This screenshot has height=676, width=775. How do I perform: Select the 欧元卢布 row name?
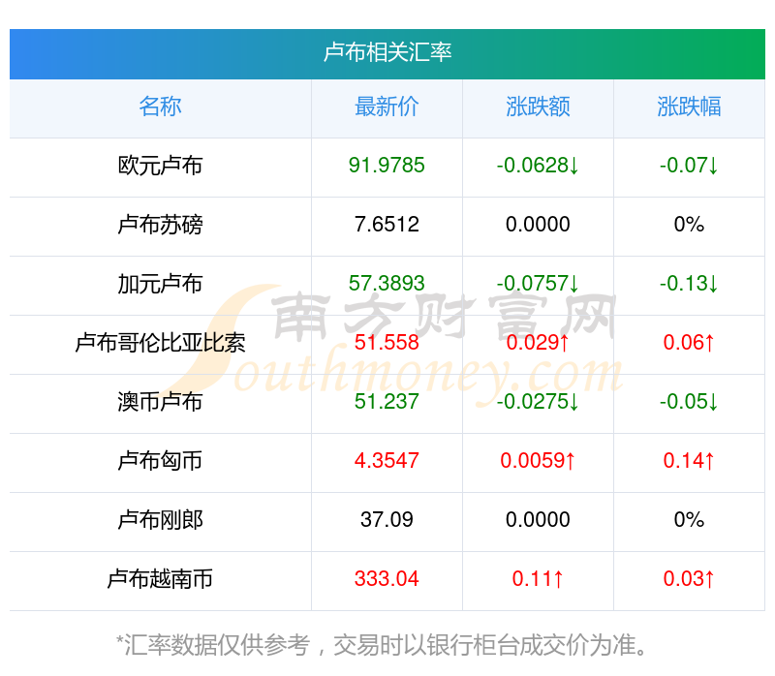[160, 166]
